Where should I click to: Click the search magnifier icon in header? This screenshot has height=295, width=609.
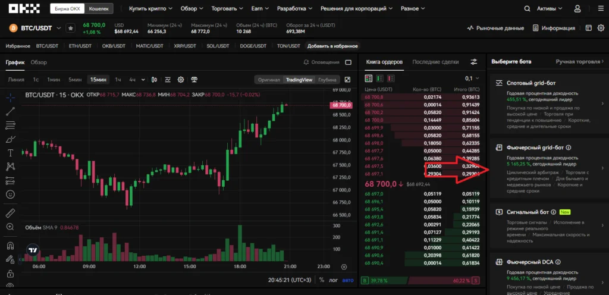coord(528,9)
